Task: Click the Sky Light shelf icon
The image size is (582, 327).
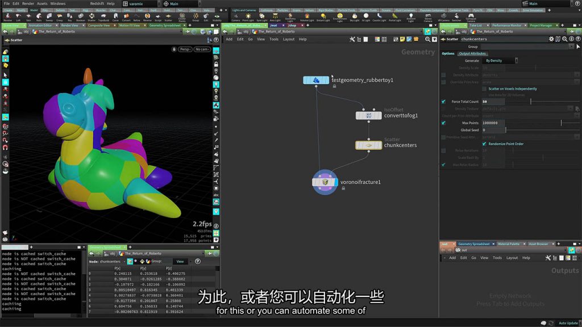Action: (355, 18)
